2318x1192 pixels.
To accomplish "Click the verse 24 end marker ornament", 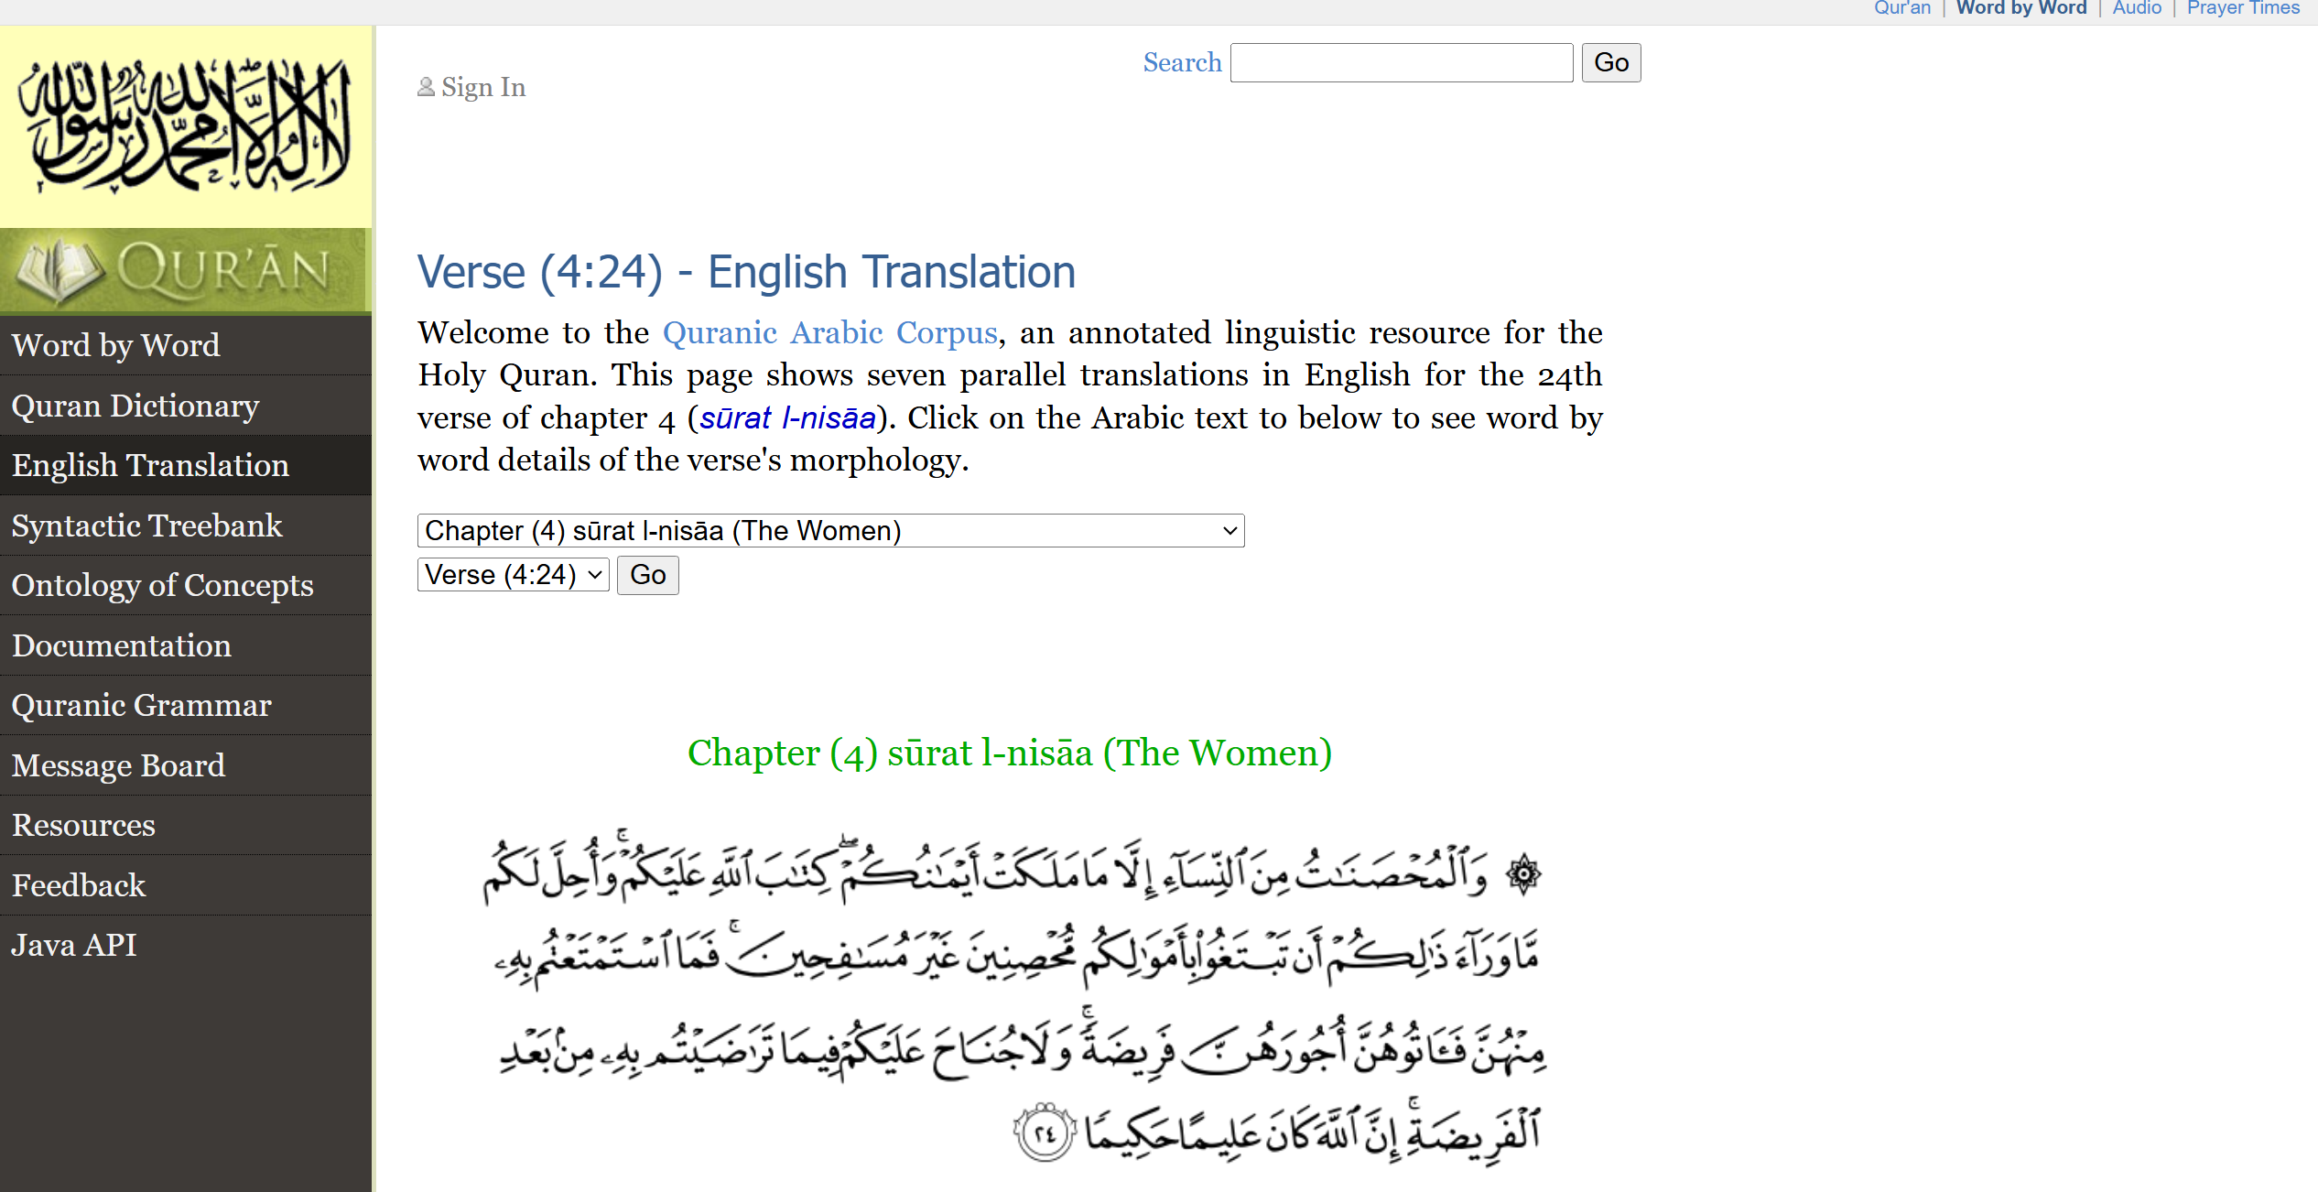I will (x=1044, y=1133).
